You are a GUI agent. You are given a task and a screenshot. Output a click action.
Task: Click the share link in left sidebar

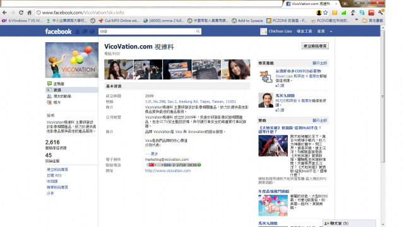(50, 194)
